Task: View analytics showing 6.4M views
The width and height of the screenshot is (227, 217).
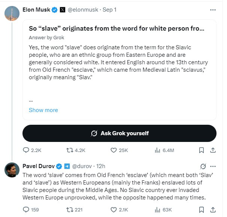Action: point(164,150)
